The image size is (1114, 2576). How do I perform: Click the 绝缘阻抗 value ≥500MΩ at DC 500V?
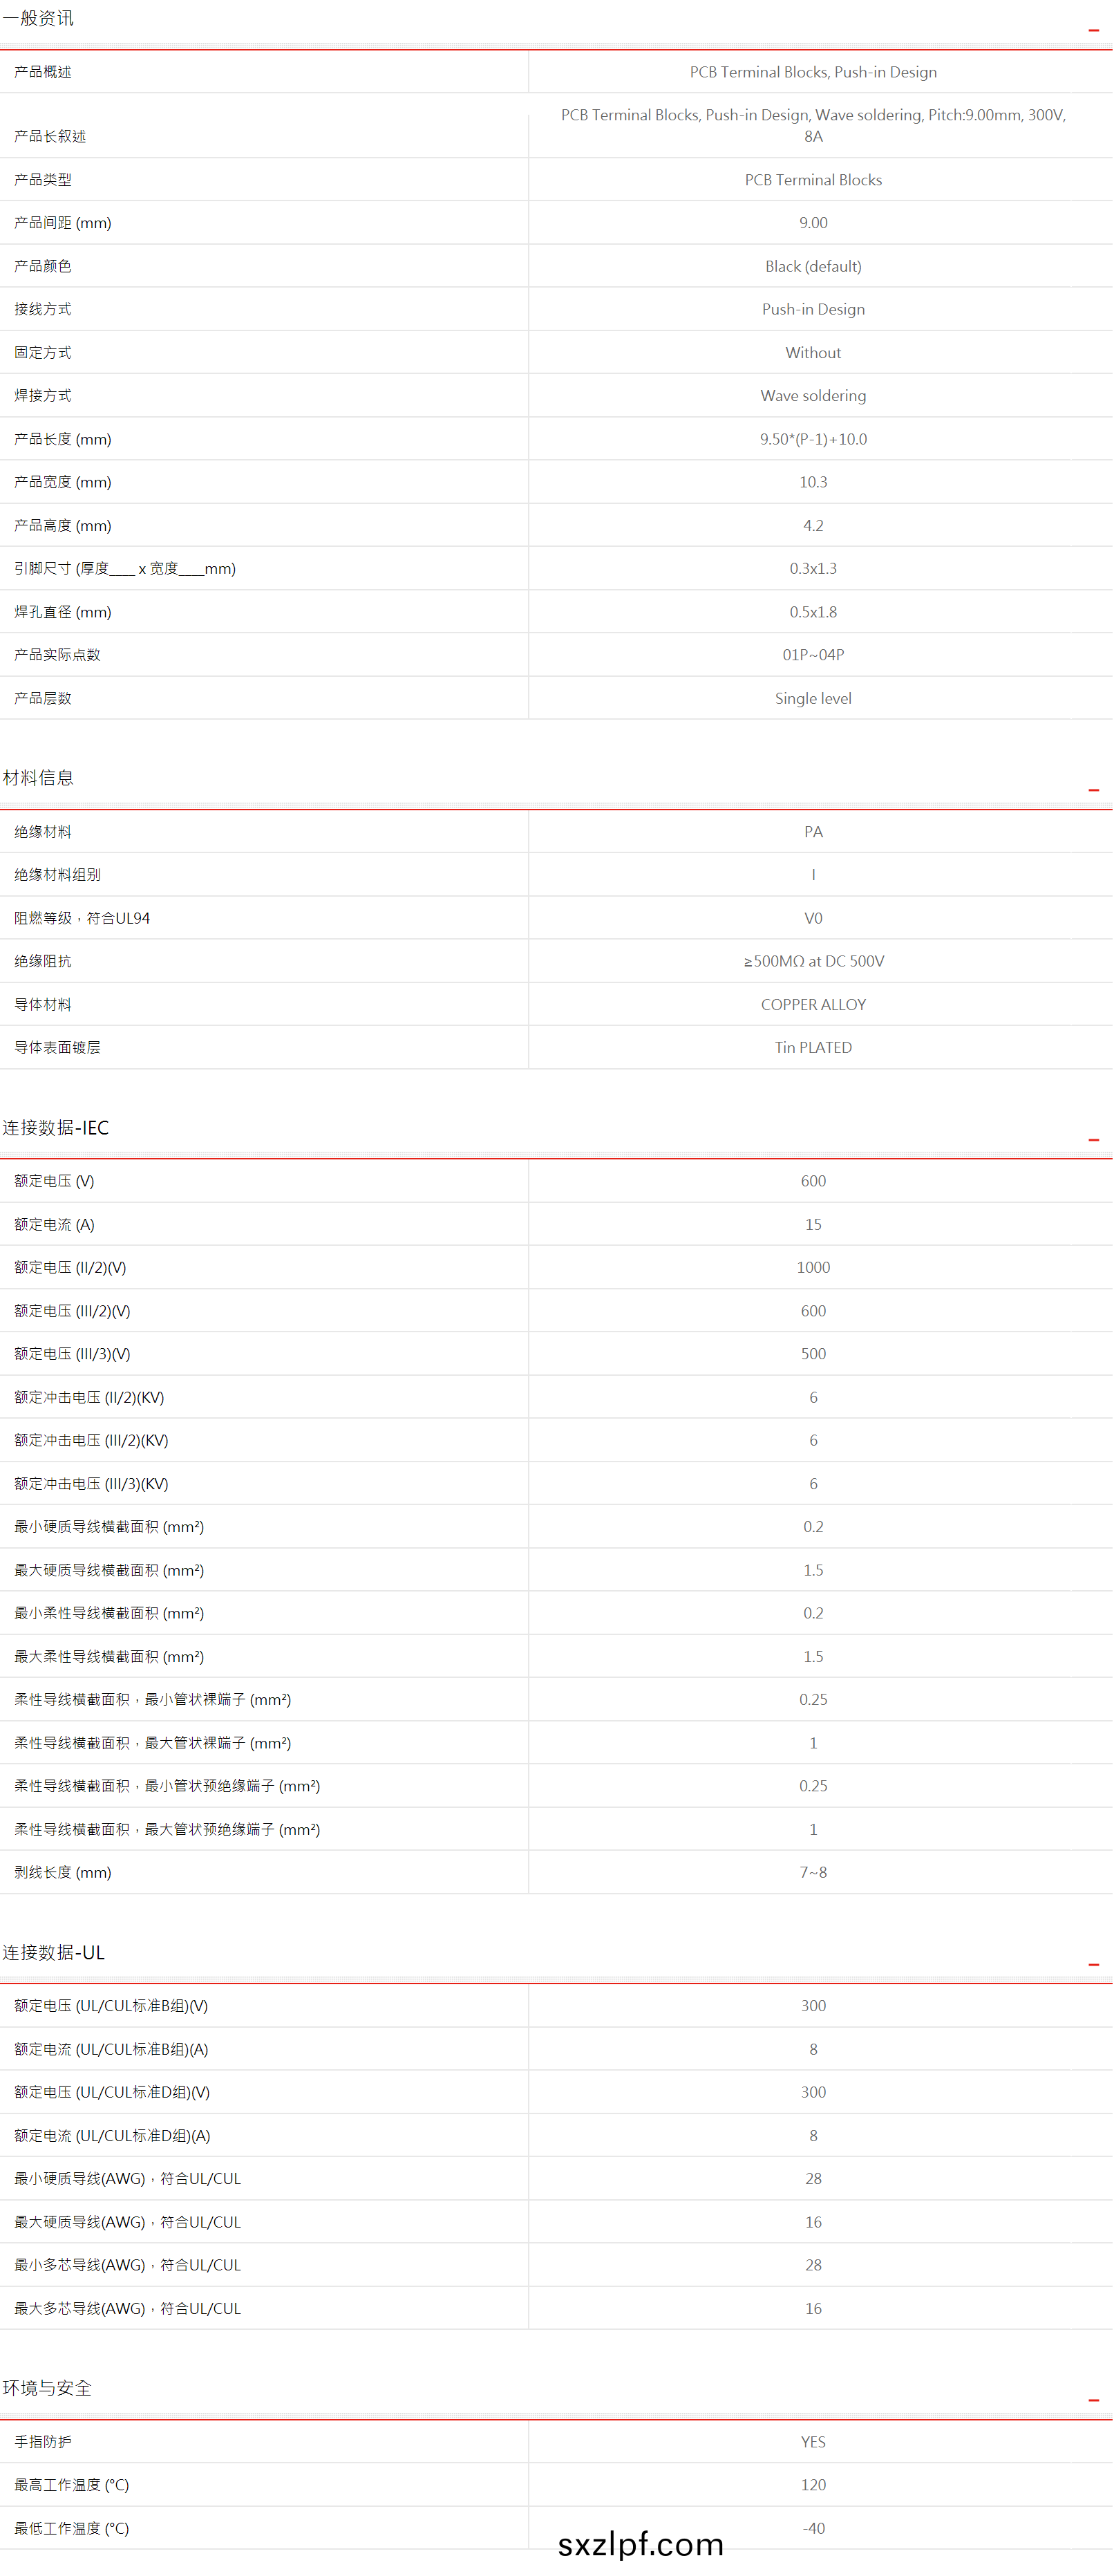click(x=813, y=961)
